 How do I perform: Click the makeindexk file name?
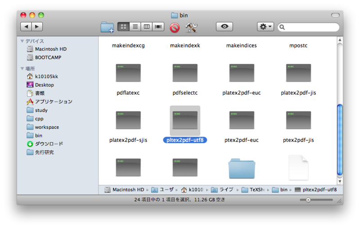click(185, 45)
